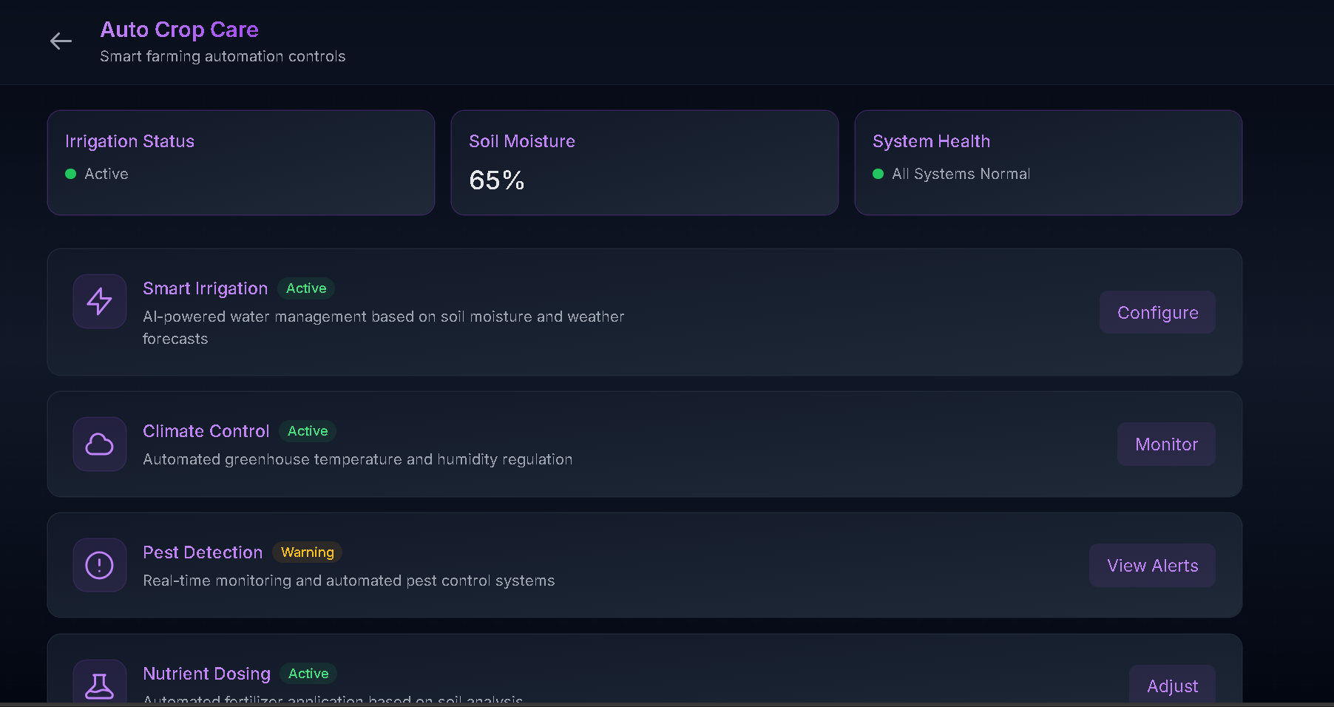1334x707 pixels.
Task: Open View Alerts for Pest Detection
Action: (x=1152, y=565)
